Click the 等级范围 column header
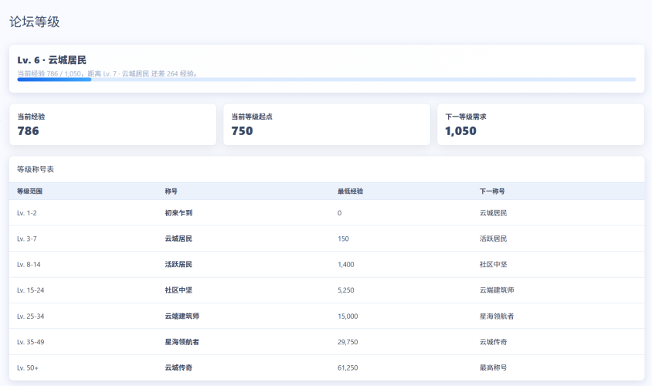The image size is (652, 386). (x=29, y=191)
